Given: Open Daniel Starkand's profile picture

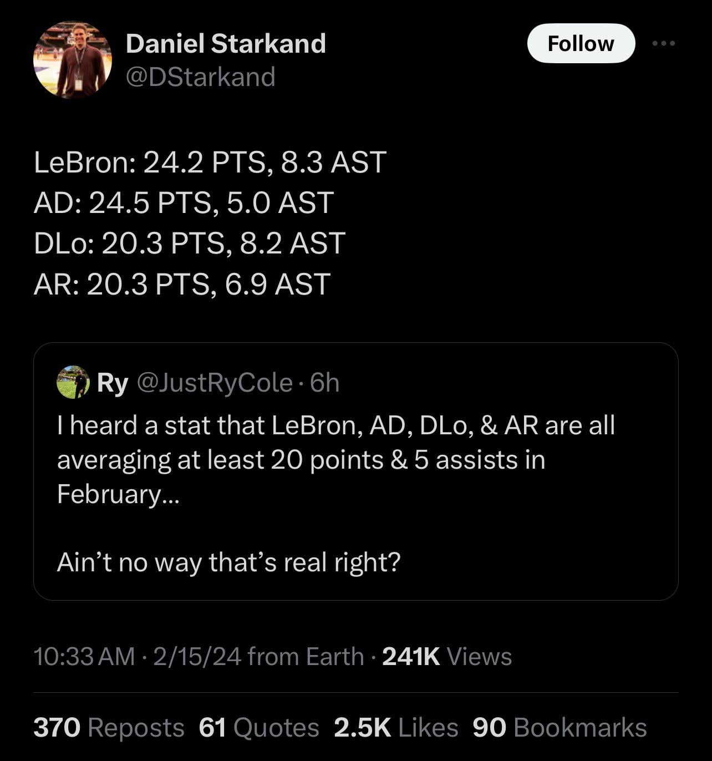Looking at the screenshot, I should pos(73,60).
